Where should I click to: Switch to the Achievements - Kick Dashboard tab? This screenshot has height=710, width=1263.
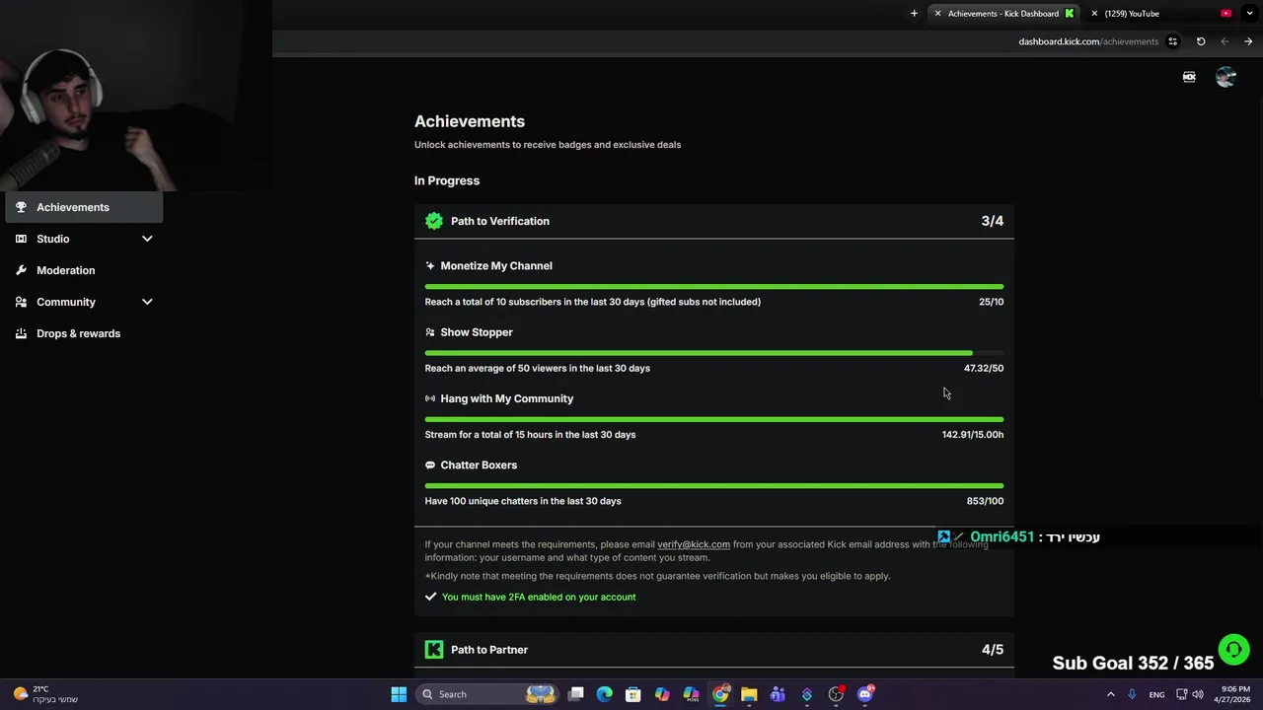pos(1005,14)
